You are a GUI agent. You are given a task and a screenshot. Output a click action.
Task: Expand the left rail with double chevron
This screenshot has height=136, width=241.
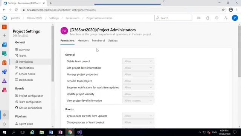(x=4, y=124)
